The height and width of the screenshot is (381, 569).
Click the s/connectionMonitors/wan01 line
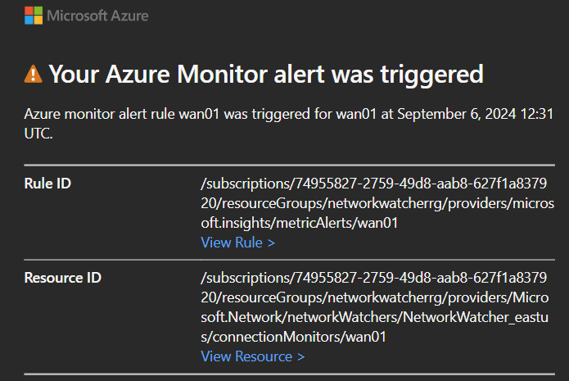coord(294,337)
